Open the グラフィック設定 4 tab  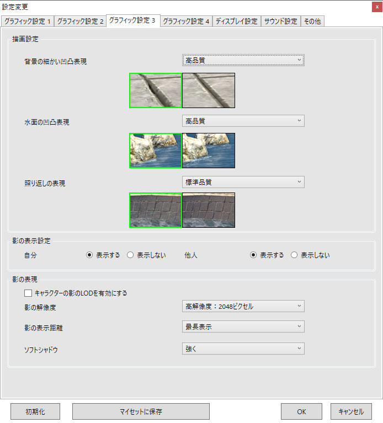pyautogui.click(x=186, y=22)
